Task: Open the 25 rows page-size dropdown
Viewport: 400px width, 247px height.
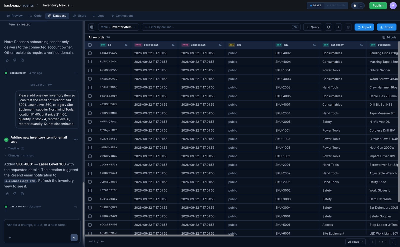Action: coord(355,242)
